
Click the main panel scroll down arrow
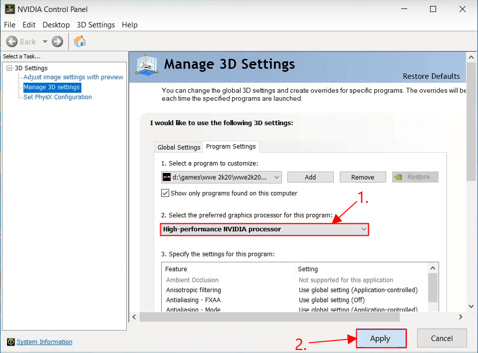click(471, 307)
